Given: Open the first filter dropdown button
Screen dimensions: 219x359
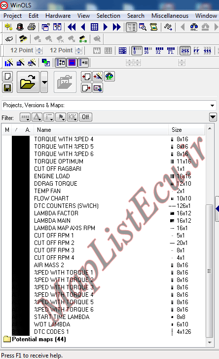Looking at the screenshot, I should (25, 117).
